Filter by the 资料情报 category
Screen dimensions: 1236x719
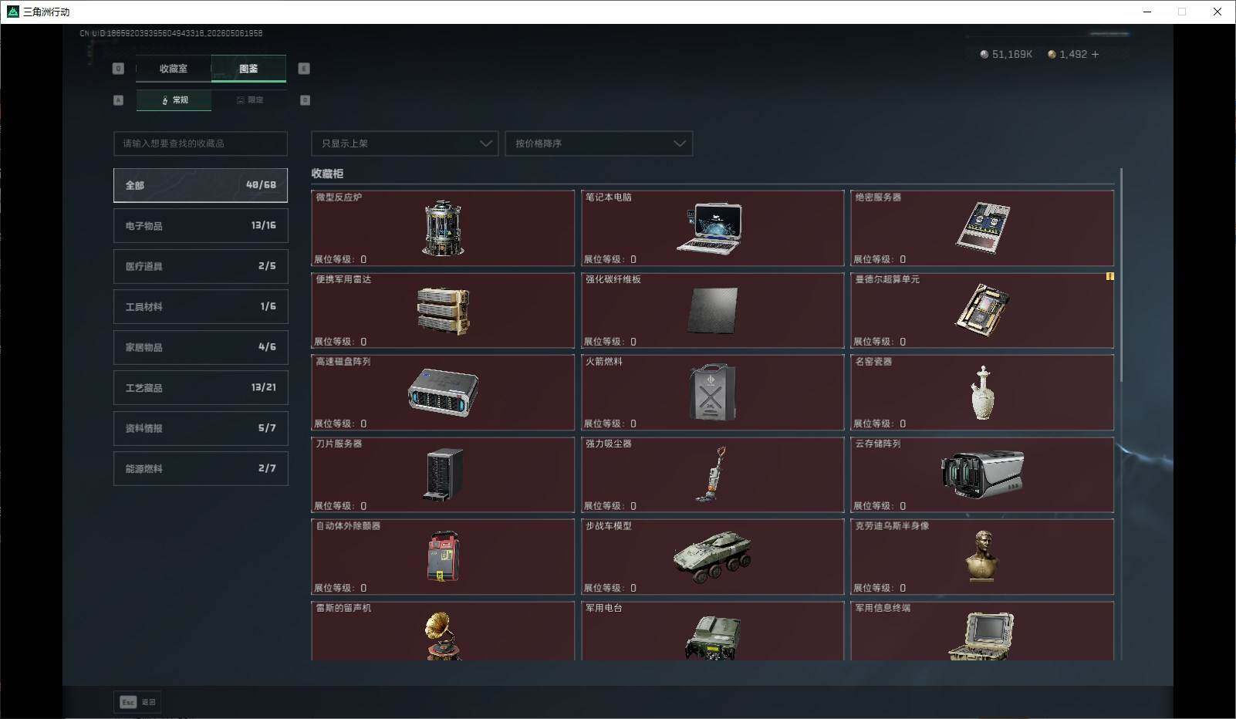201,428
